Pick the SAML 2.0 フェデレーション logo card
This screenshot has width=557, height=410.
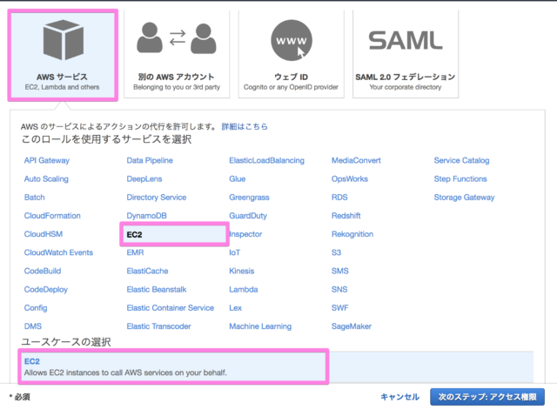[x=406, y=54]
